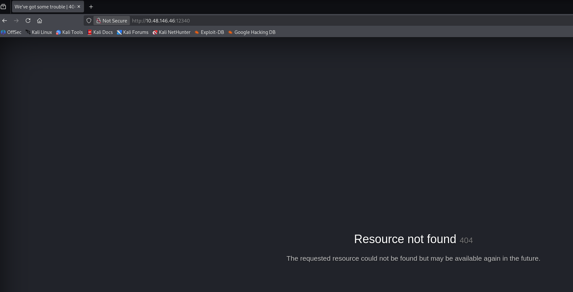Open the tracking protection shield icon
The width and height of the screenshot is (573, 292).
click(x=89, y=21)
